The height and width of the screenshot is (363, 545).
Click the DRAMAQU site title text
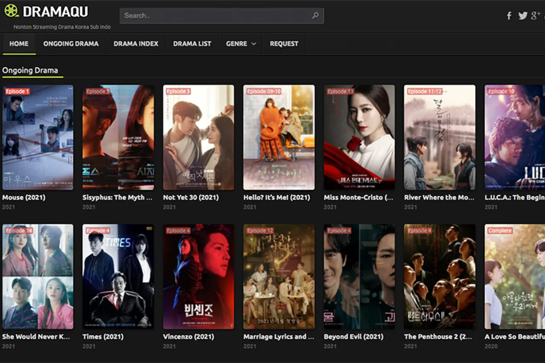(x=55, y=11)
